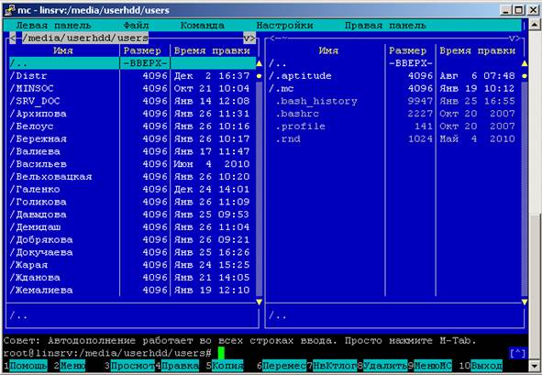Select the /Васильев directory
The width and height of the screenshot is (542, 375).
coord(132,164)
